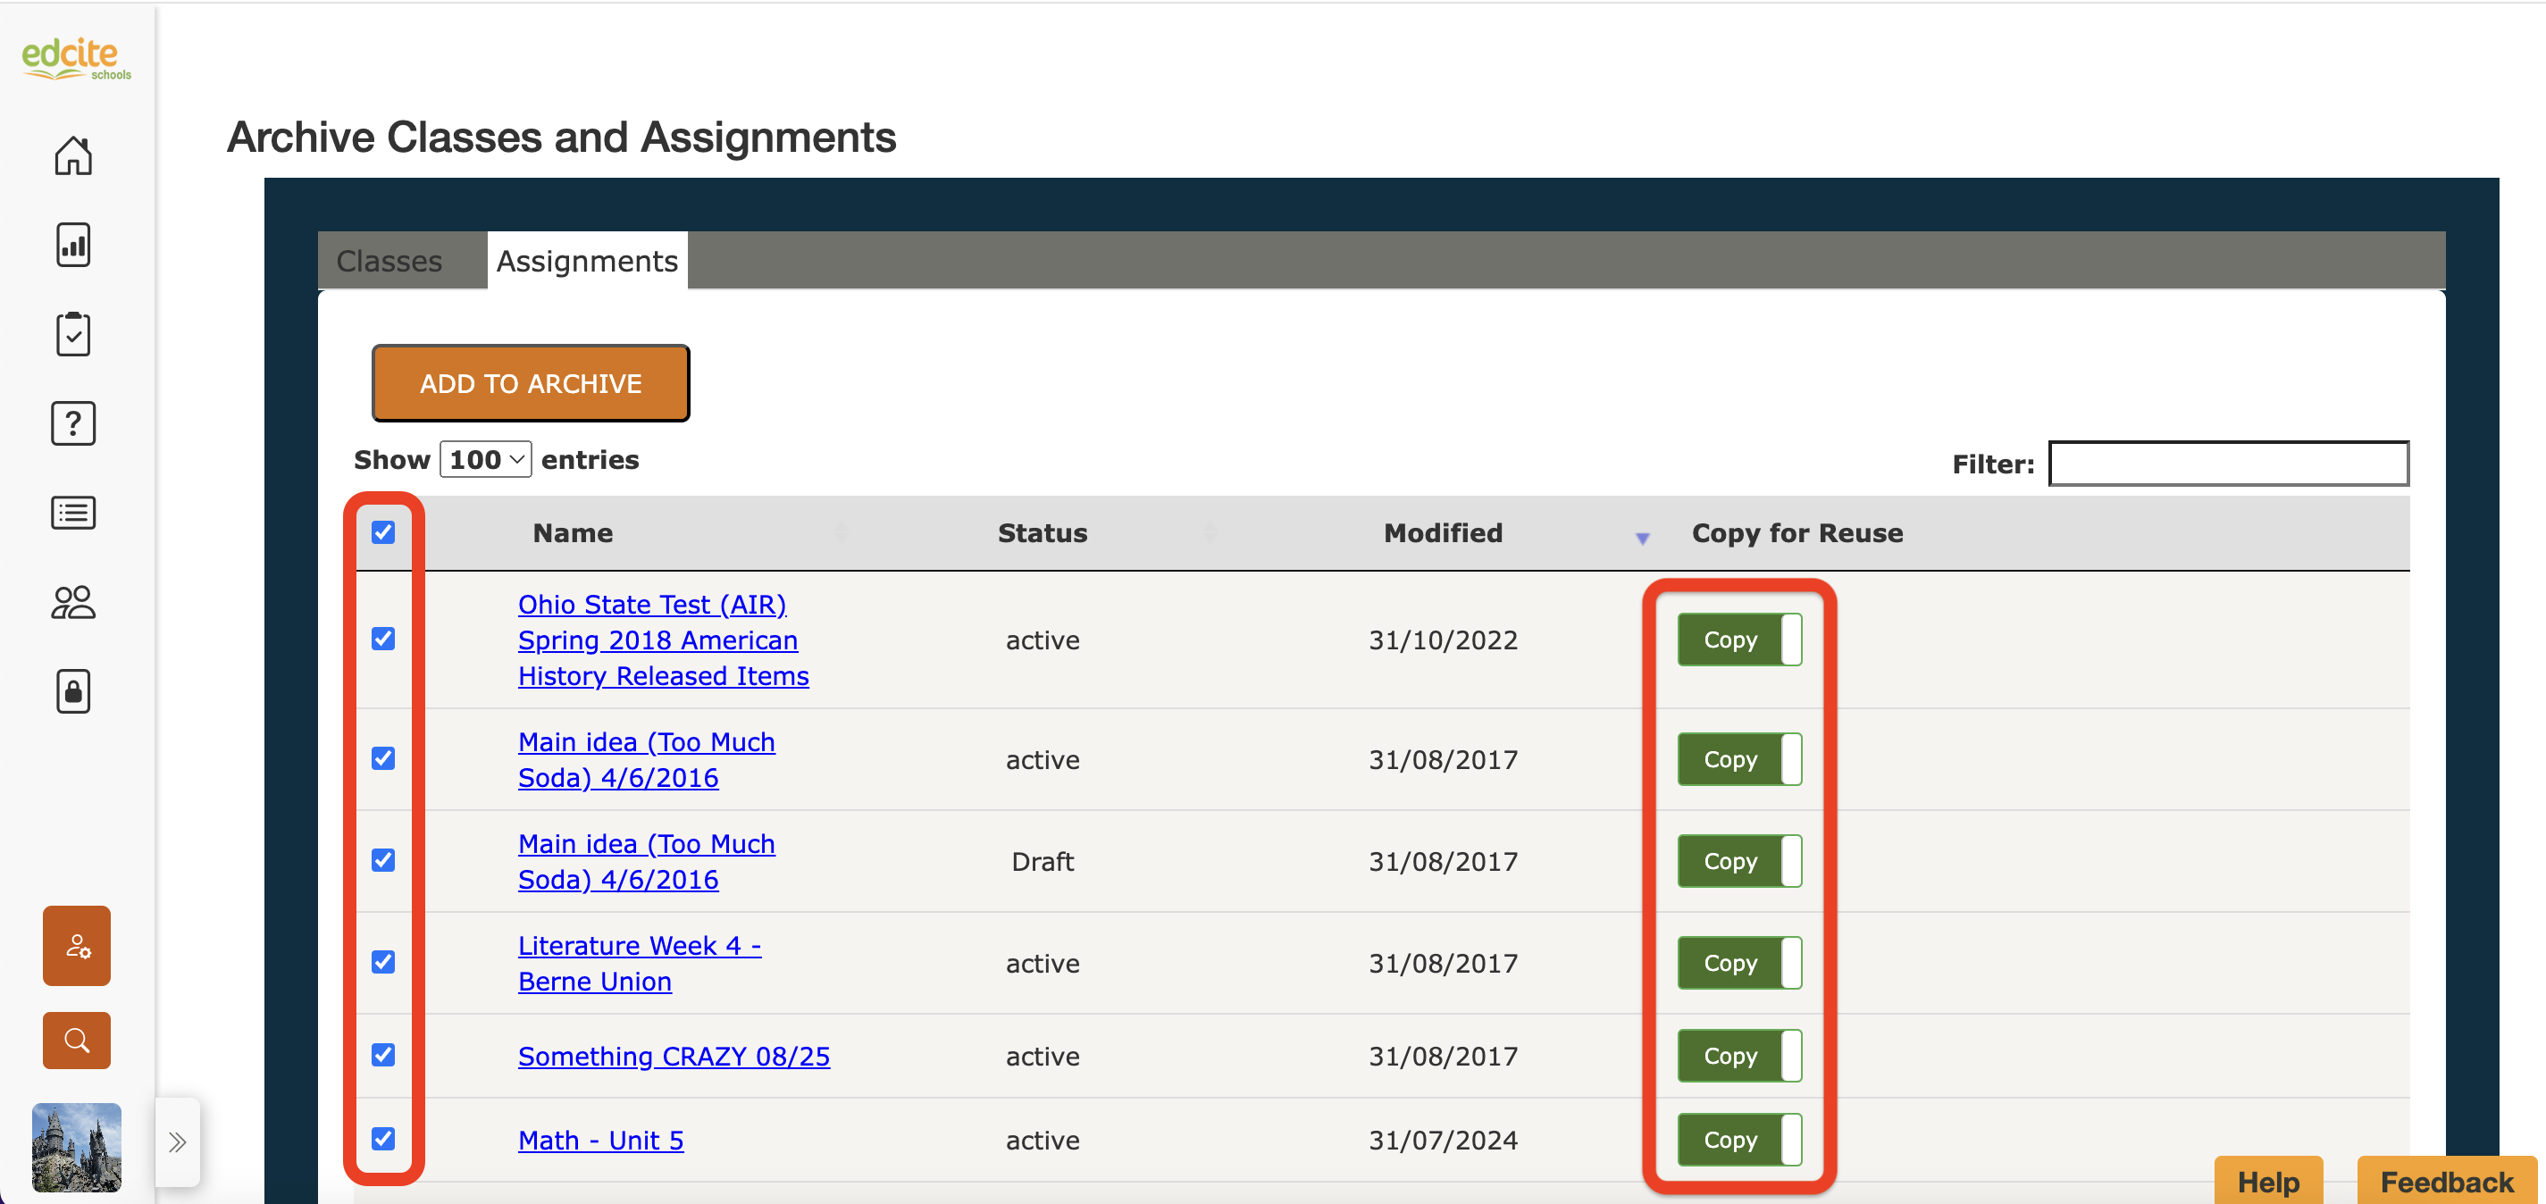The height and width of the screenshot is (1204, 2546).
Task: Click the orange search magnifier button
Action: pyautogui.click(x=76, y=1040)
